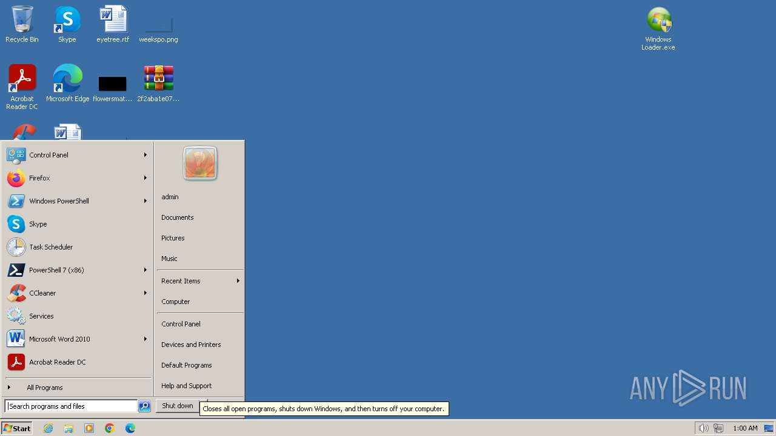Launch Edge from taskbar
Screen dimensions: 776x436
130,428
